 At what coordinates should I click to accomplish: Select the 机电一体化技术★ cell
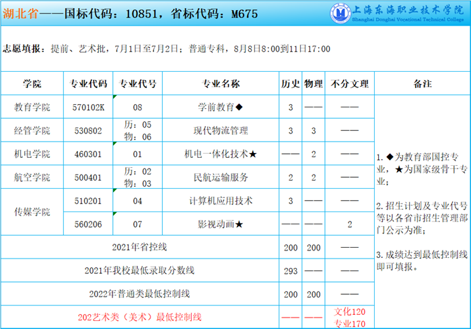(x=220, y=154)
